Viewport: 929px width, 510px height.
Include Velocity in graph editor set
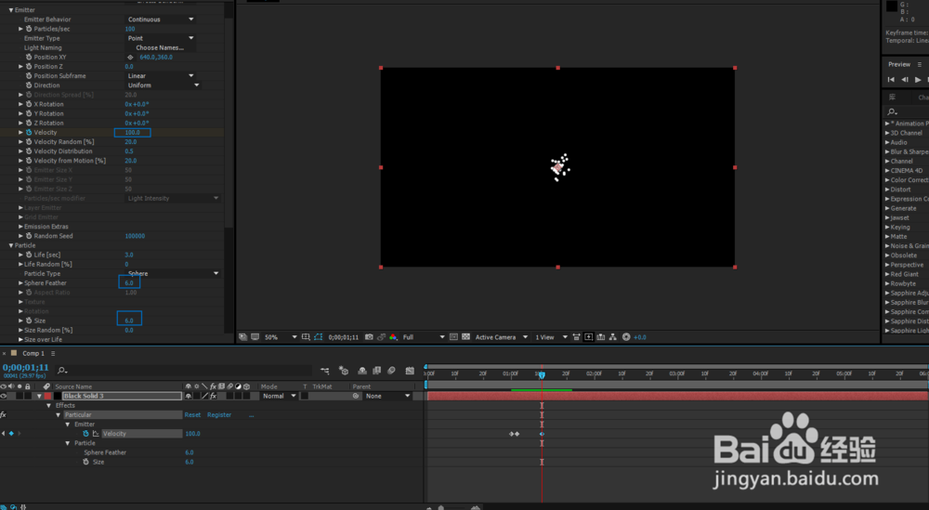pyautogui.click(x=96, y=434)
